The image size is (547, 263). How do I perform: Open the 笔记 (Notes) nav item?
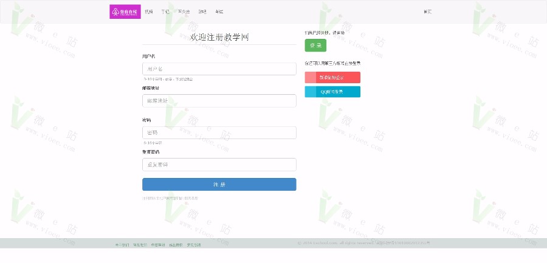tap(165, 12)
